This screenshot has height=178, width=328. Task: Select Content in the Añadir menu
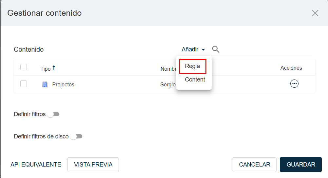[195, 80]
